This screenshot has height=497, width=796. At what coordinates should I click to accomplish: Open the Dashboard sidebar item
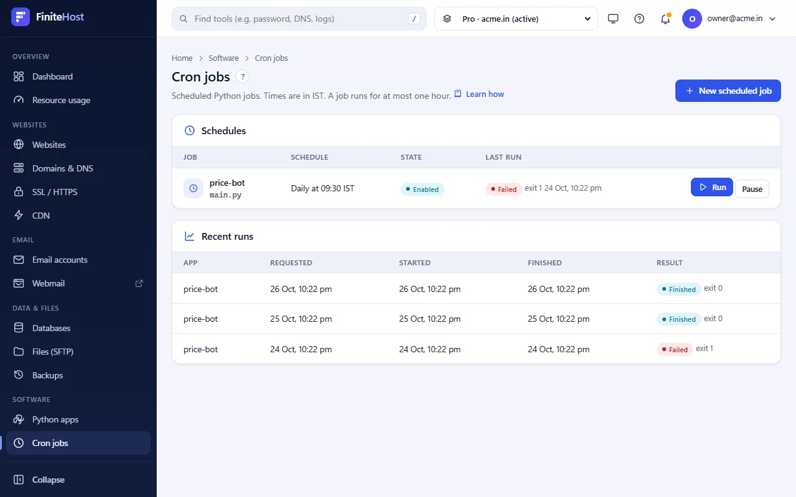click(x=78, y=76)
